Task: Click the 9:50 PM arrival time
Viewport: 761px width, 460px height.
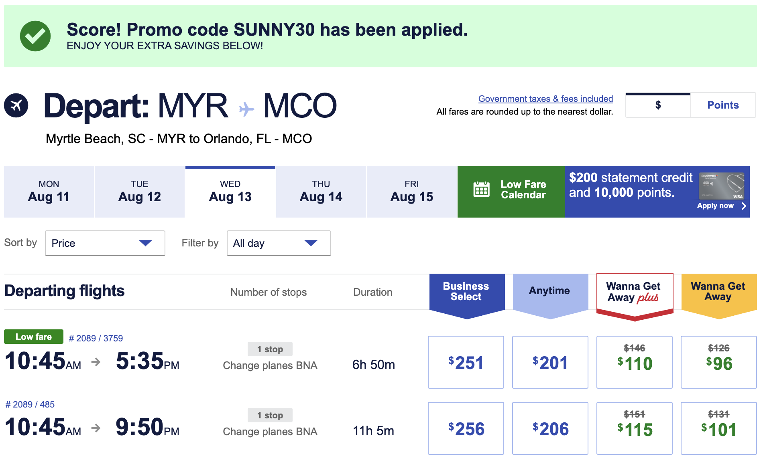Action: (x=147, y=427)
